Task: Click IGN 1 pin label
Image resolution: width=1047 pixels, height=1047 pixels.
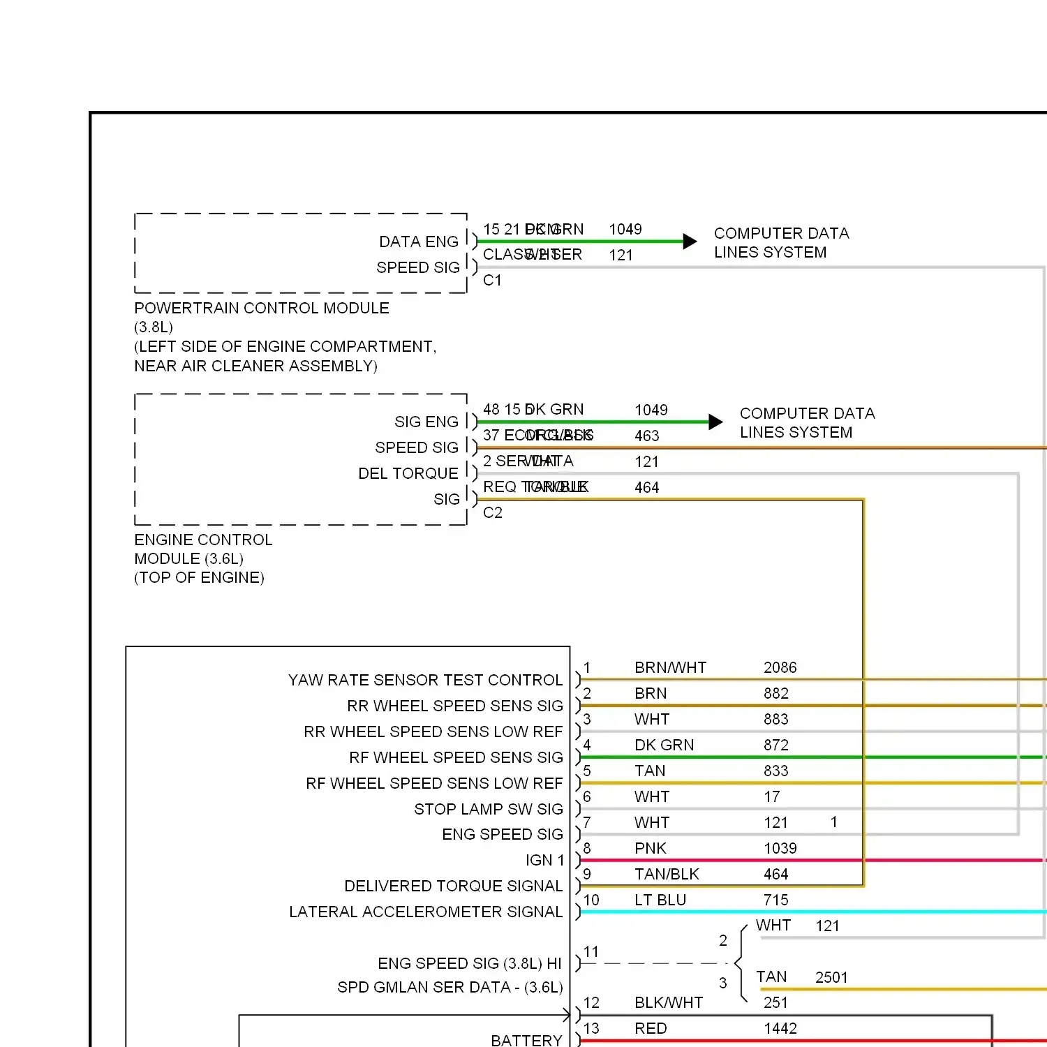Action: [544, 860]
